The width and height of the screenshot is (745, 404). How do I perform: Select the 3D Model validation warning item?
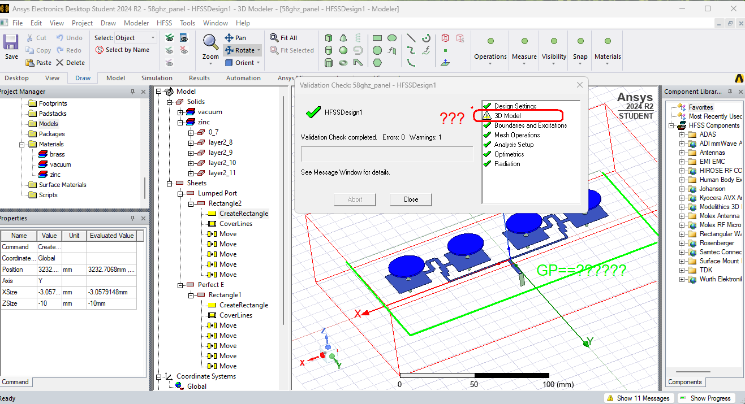[507, 116]
